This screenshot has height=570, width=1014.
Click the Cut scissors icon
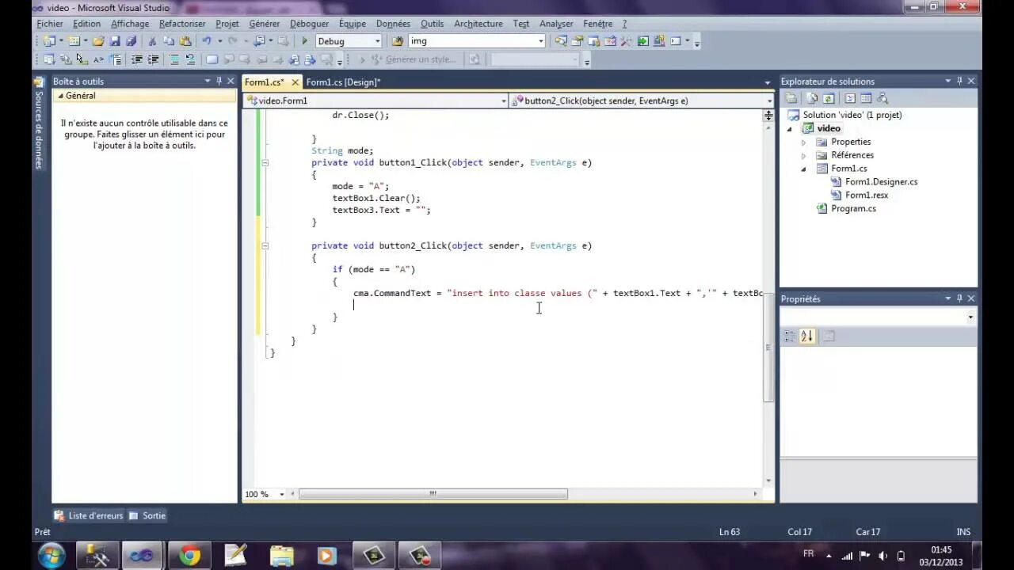click(153, 41)
